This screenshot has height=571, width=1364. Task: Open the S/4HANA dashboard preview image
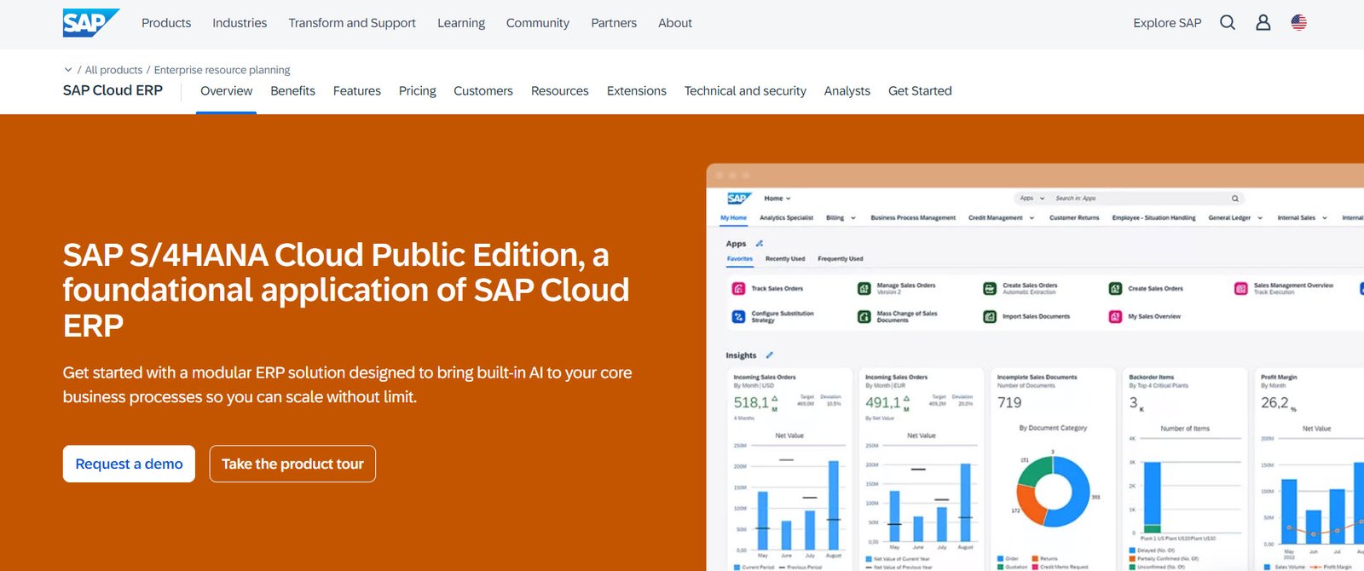(x=1035, y=367)
